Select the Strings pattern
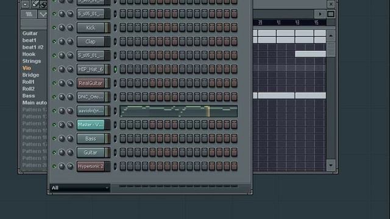Viewport: 390px width, 219px height. click(x=32, y=61)
